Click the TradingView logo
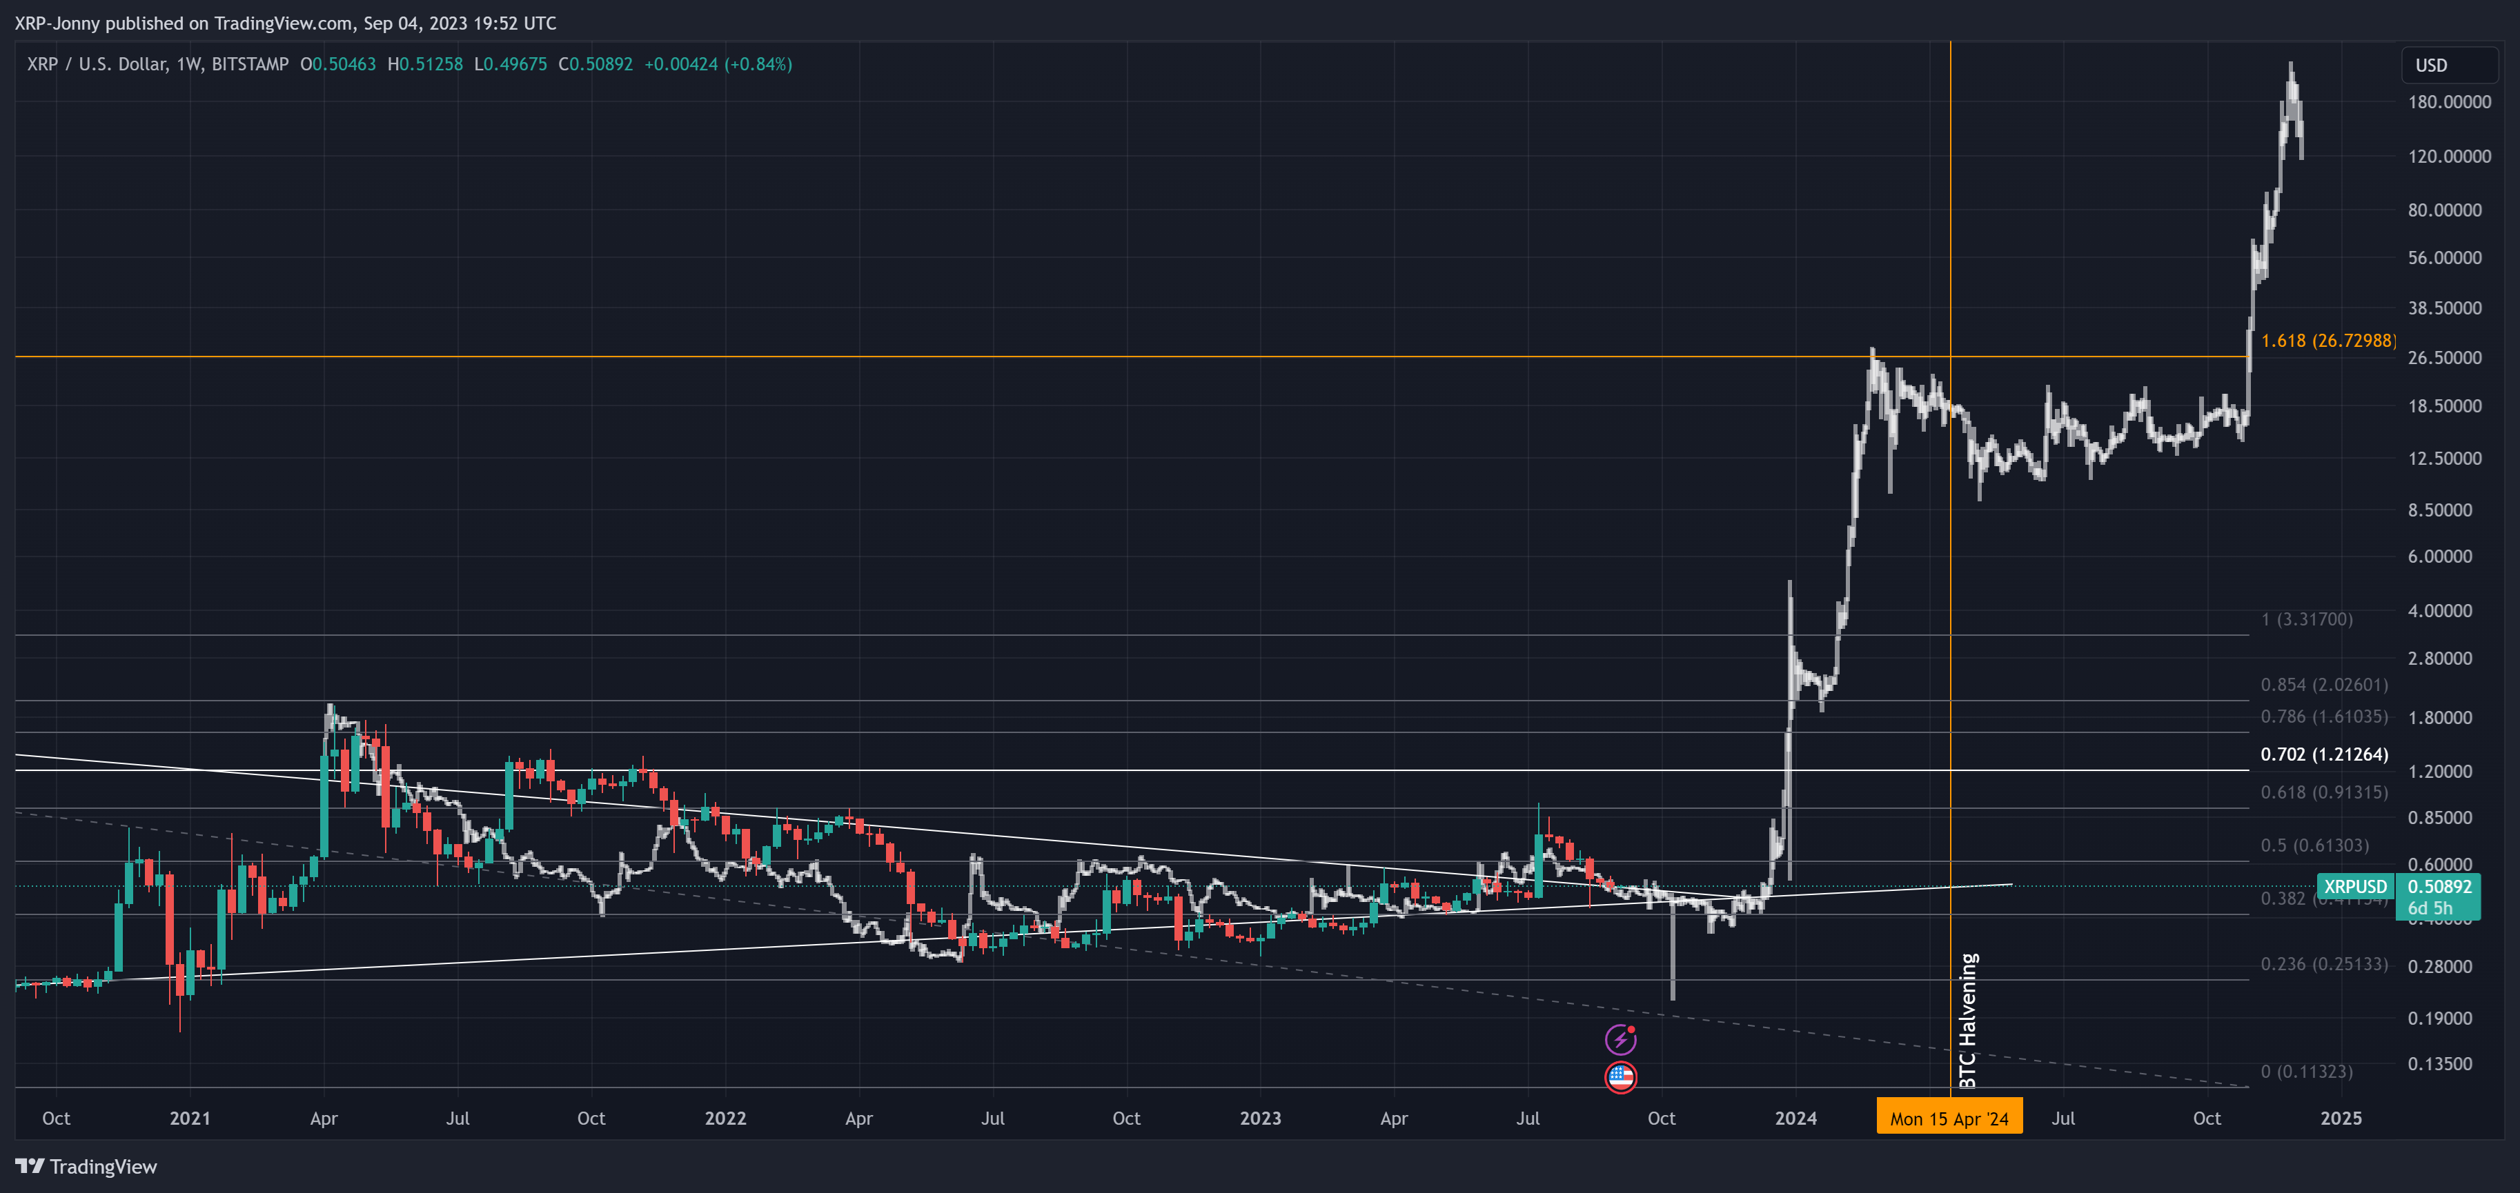2520x1193 pixels. click(x=86, y=1167)
